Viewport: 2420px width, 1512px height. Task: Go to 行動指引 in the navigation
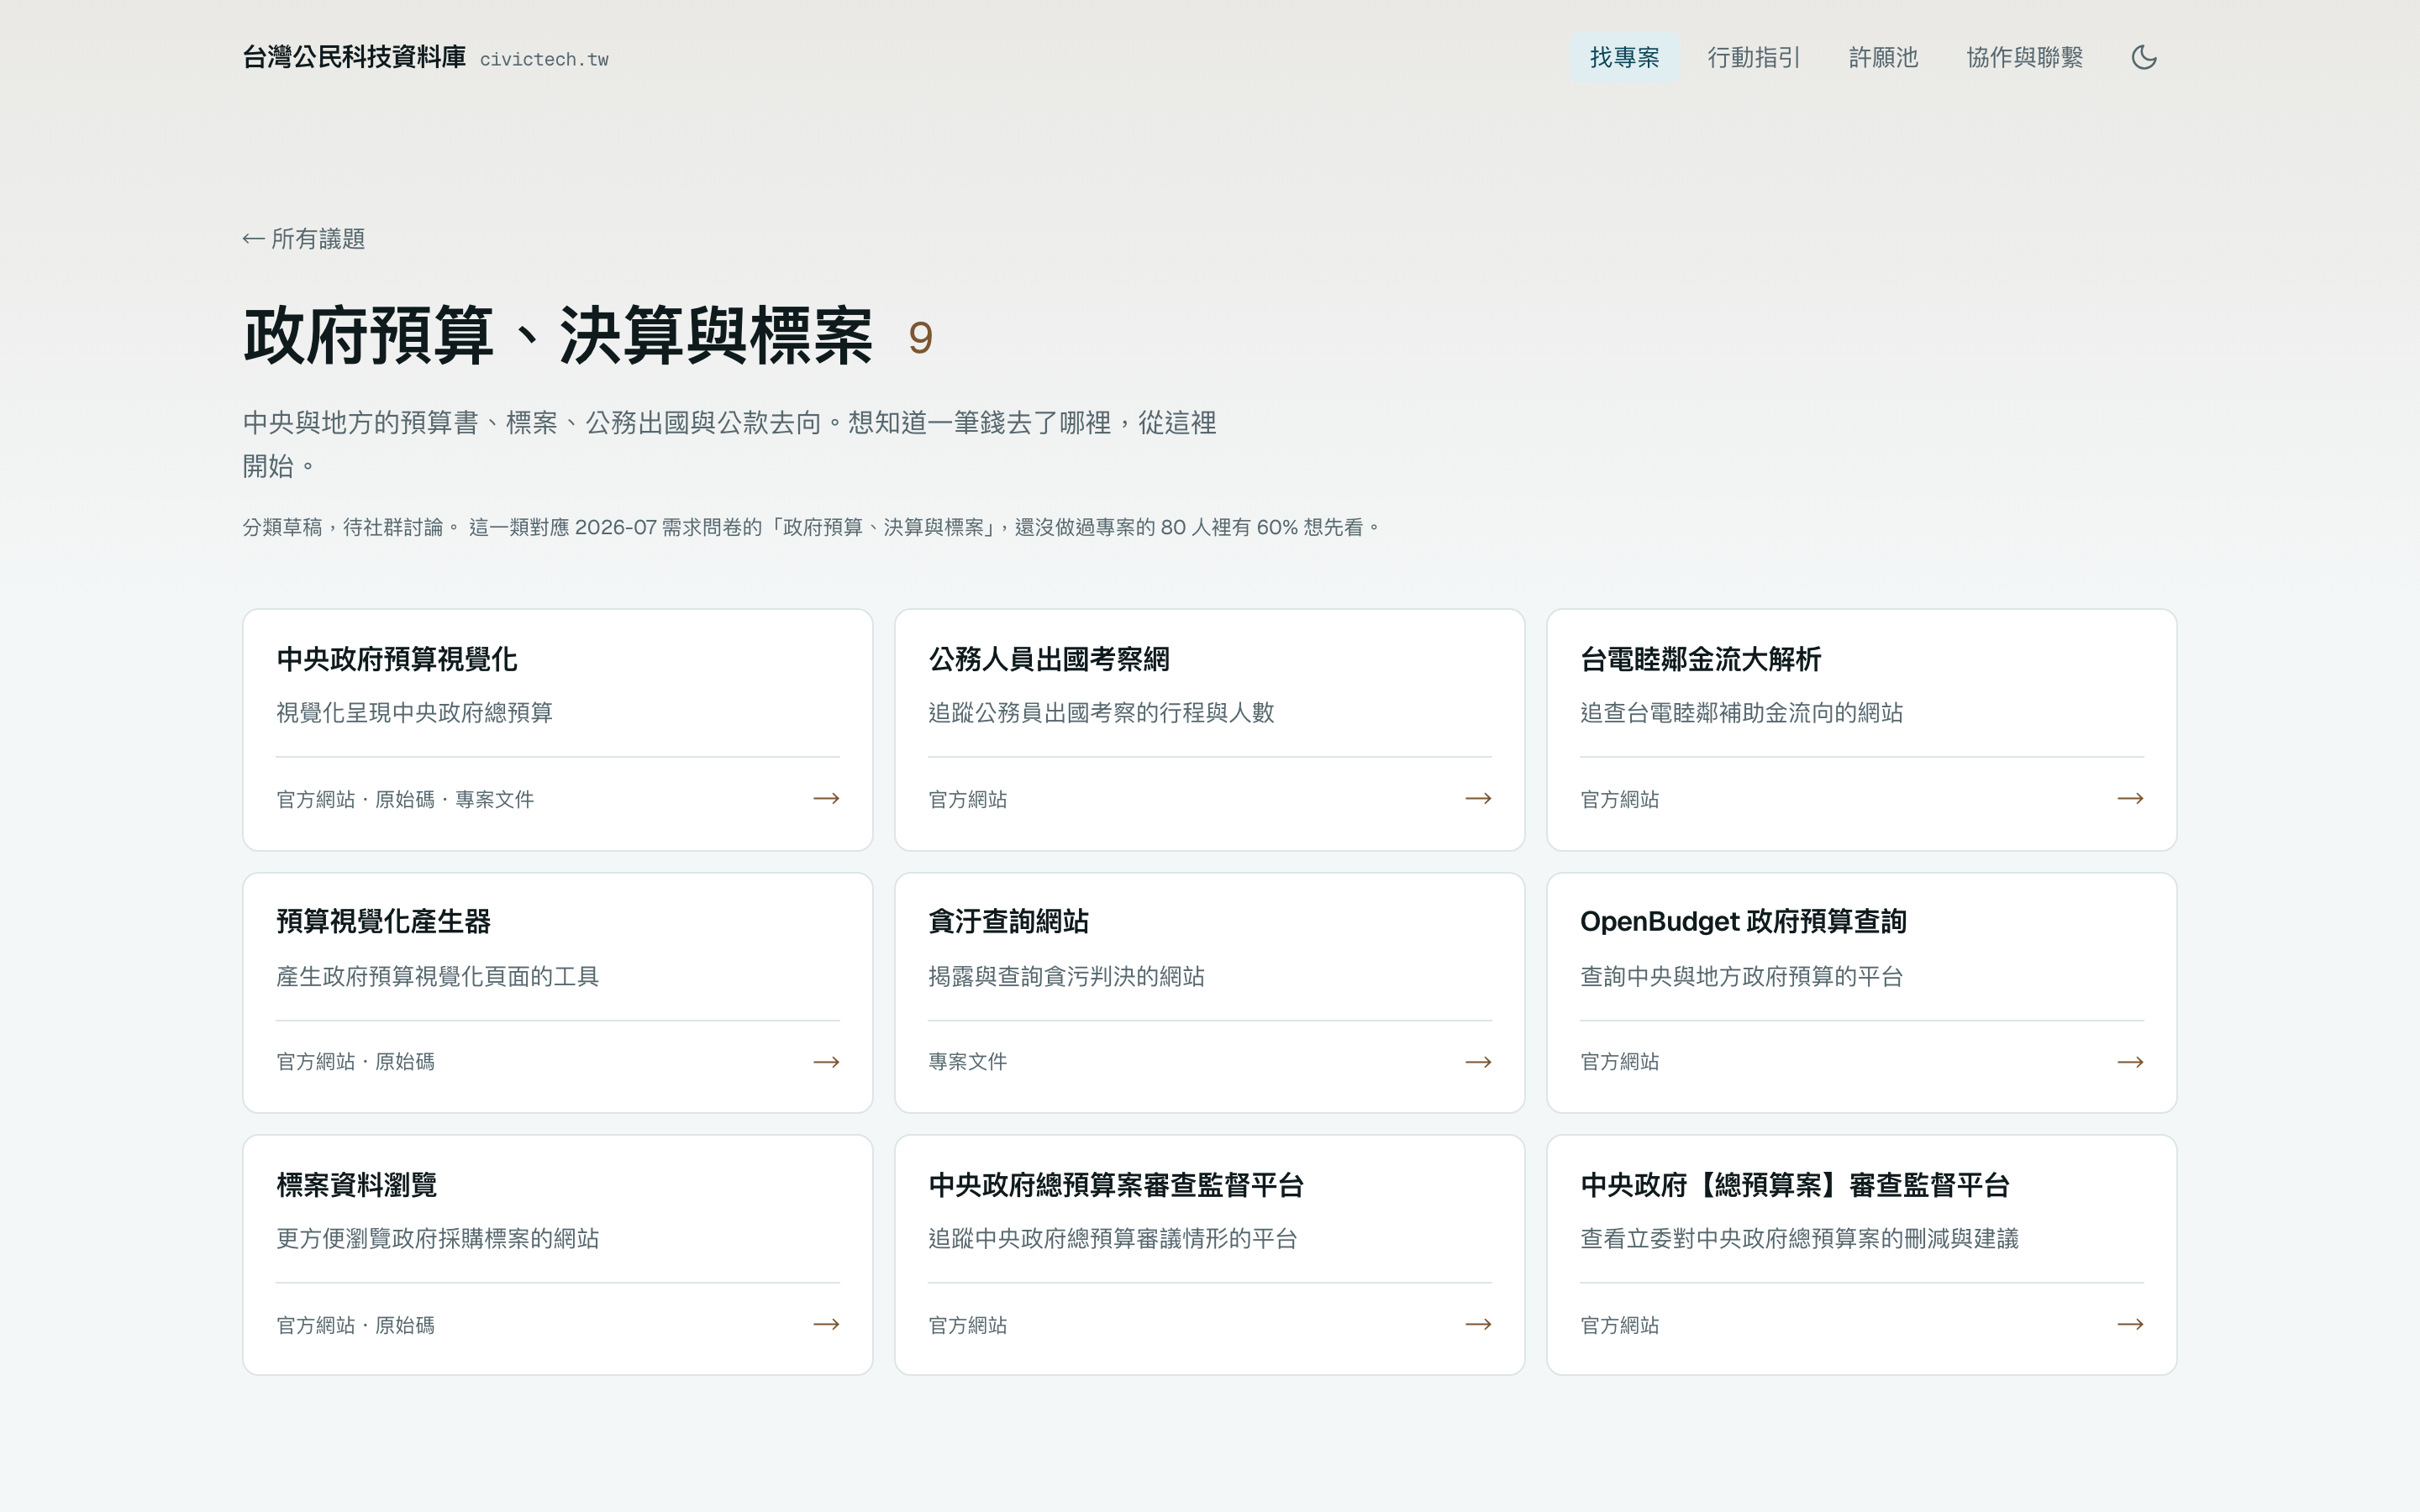pyautogui.click(x=1754, y=57)
